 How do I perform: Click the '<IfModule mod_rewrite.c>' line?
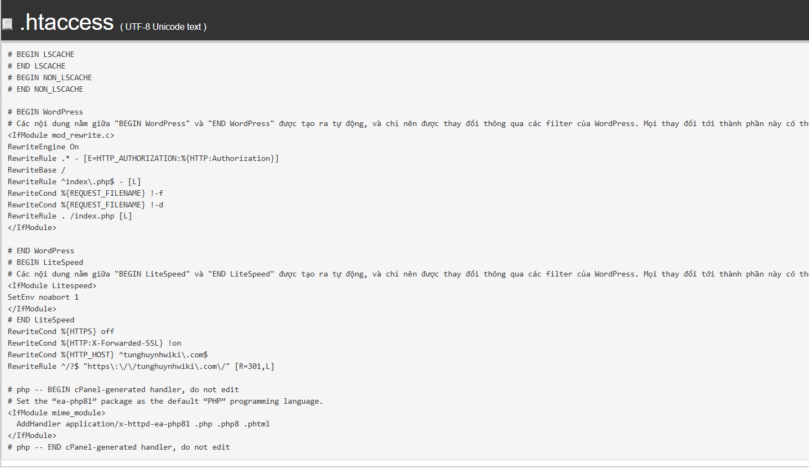[61, 135]
